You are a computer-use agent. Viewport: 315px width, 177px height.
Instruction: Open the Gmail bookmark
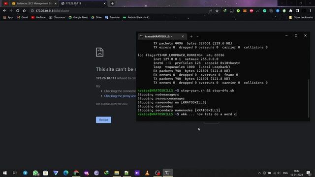22,18
